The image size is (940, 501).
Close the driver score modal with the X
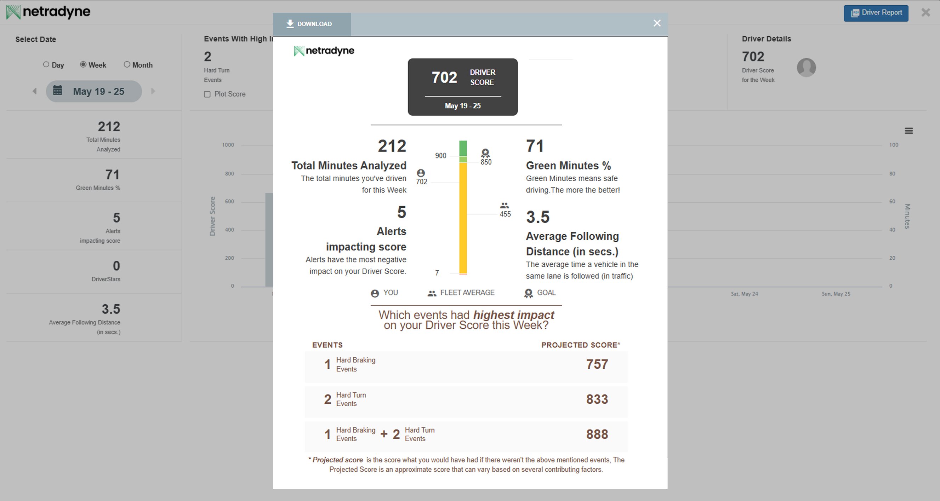tap(657, 23)
